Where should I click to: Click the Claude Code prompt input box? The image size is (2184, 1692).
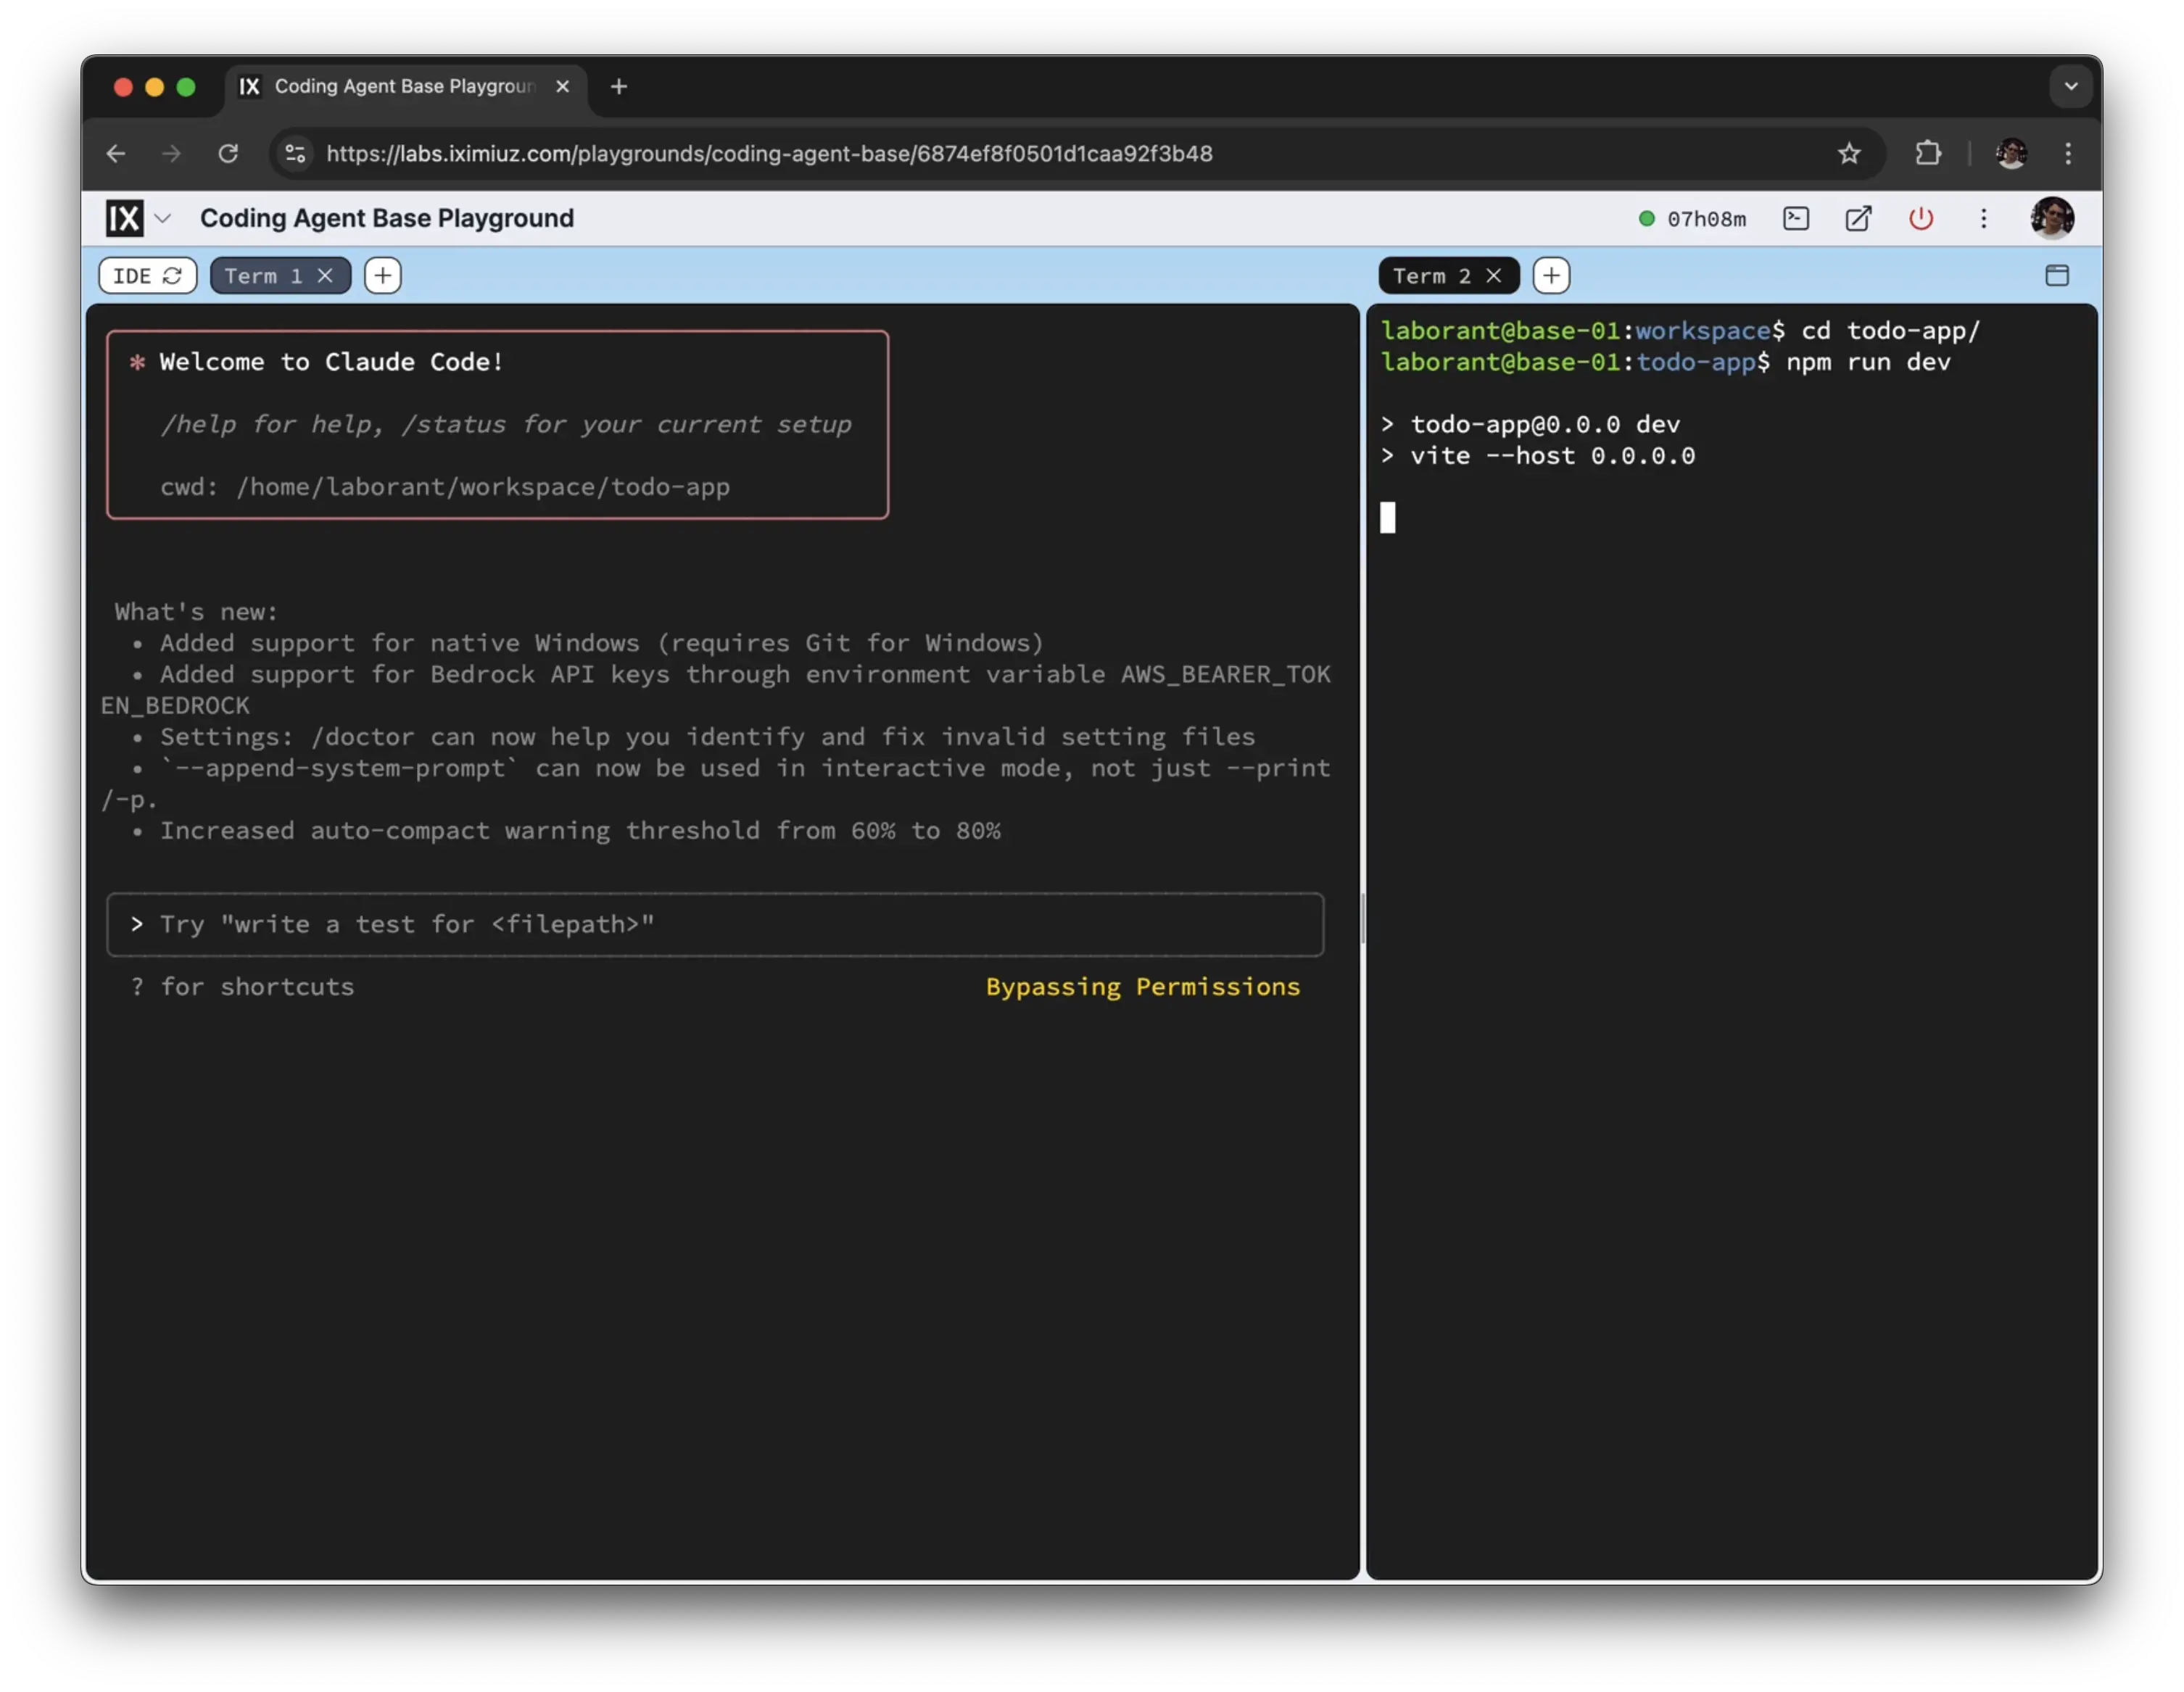pos(715,925)
